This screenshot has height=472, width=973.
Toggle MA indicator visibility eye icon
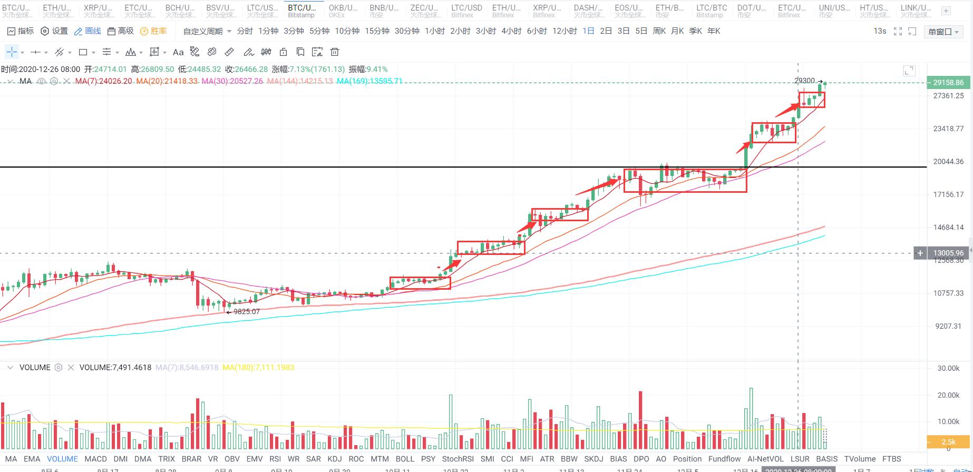[x=42, y=81]
